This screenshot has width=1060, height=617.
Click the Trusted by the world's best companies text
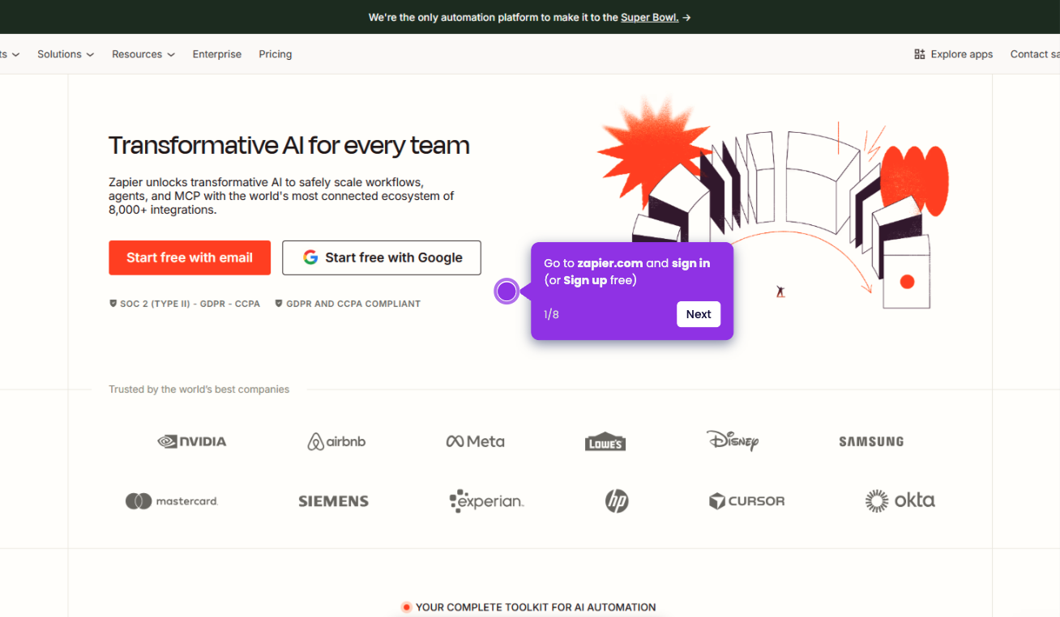199,389
